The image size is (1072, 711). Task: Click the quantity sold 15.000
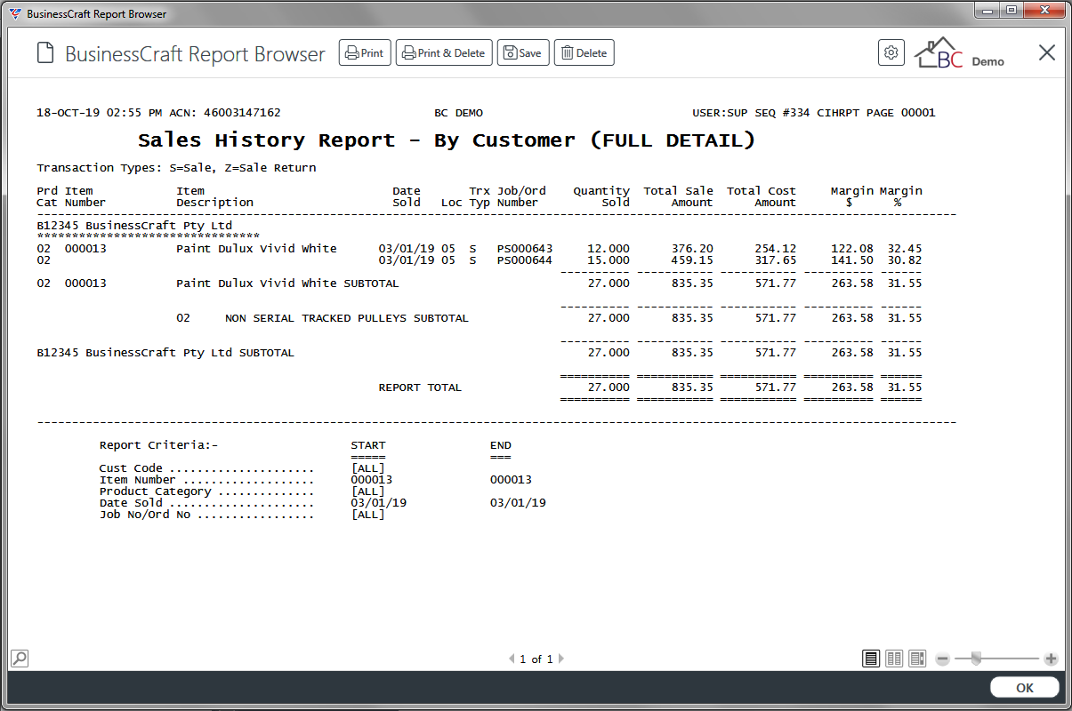[x=609, y=260]
